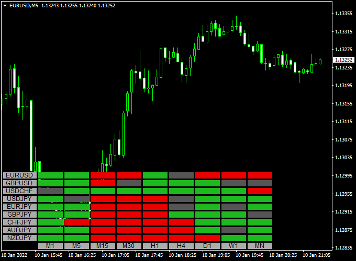Select the AUDJPY symbol button

pyautogui.click(x=20, y=230)
